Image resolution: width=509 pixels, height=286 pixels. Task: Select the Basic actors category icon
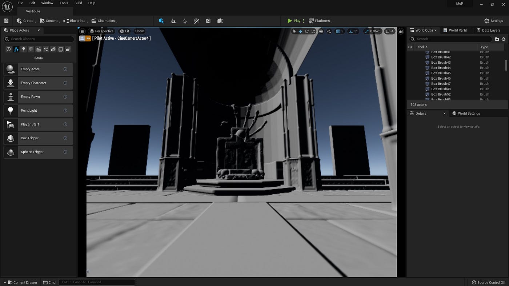[16, 49]
